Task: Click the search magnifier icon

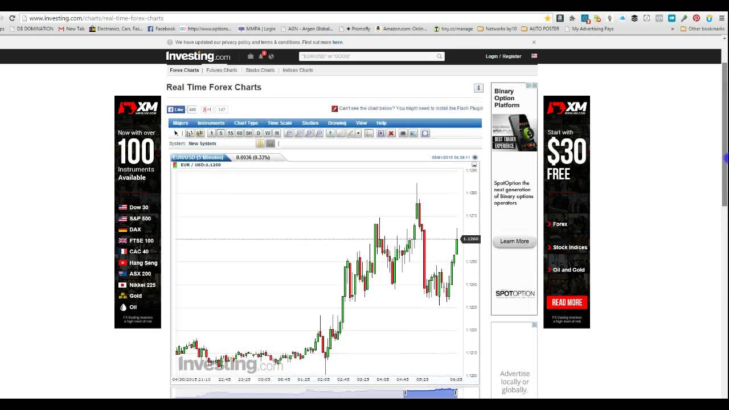Action: click(440, 56)
